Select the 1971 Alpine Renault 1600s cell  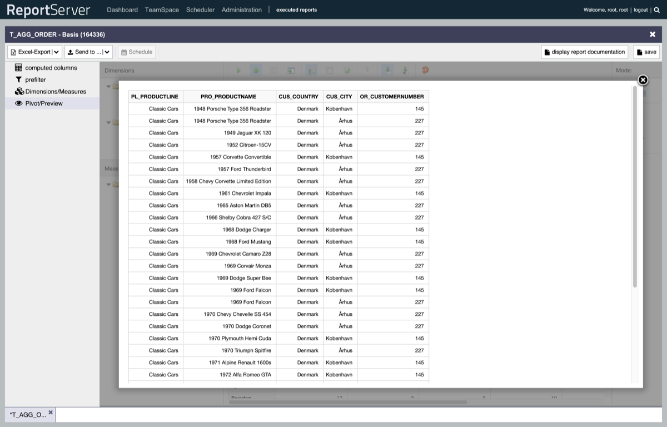(230, 363)
